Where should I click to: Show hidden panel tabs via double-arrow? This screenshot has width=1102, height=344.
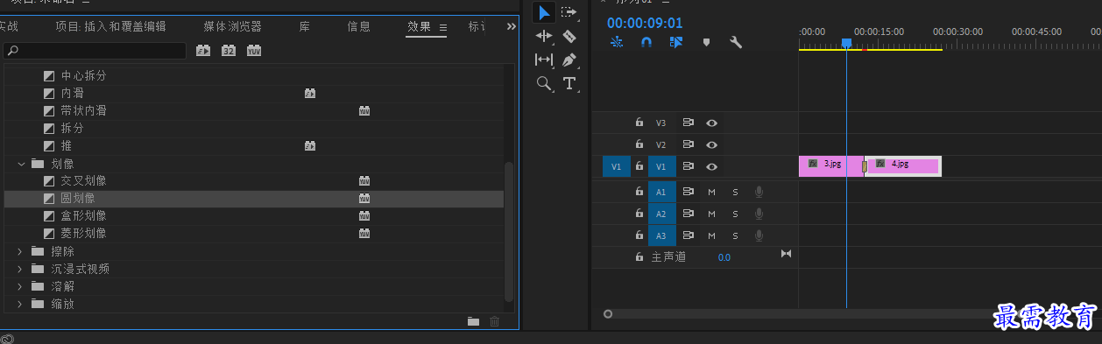pyautogui.click(x=512, y=27)
